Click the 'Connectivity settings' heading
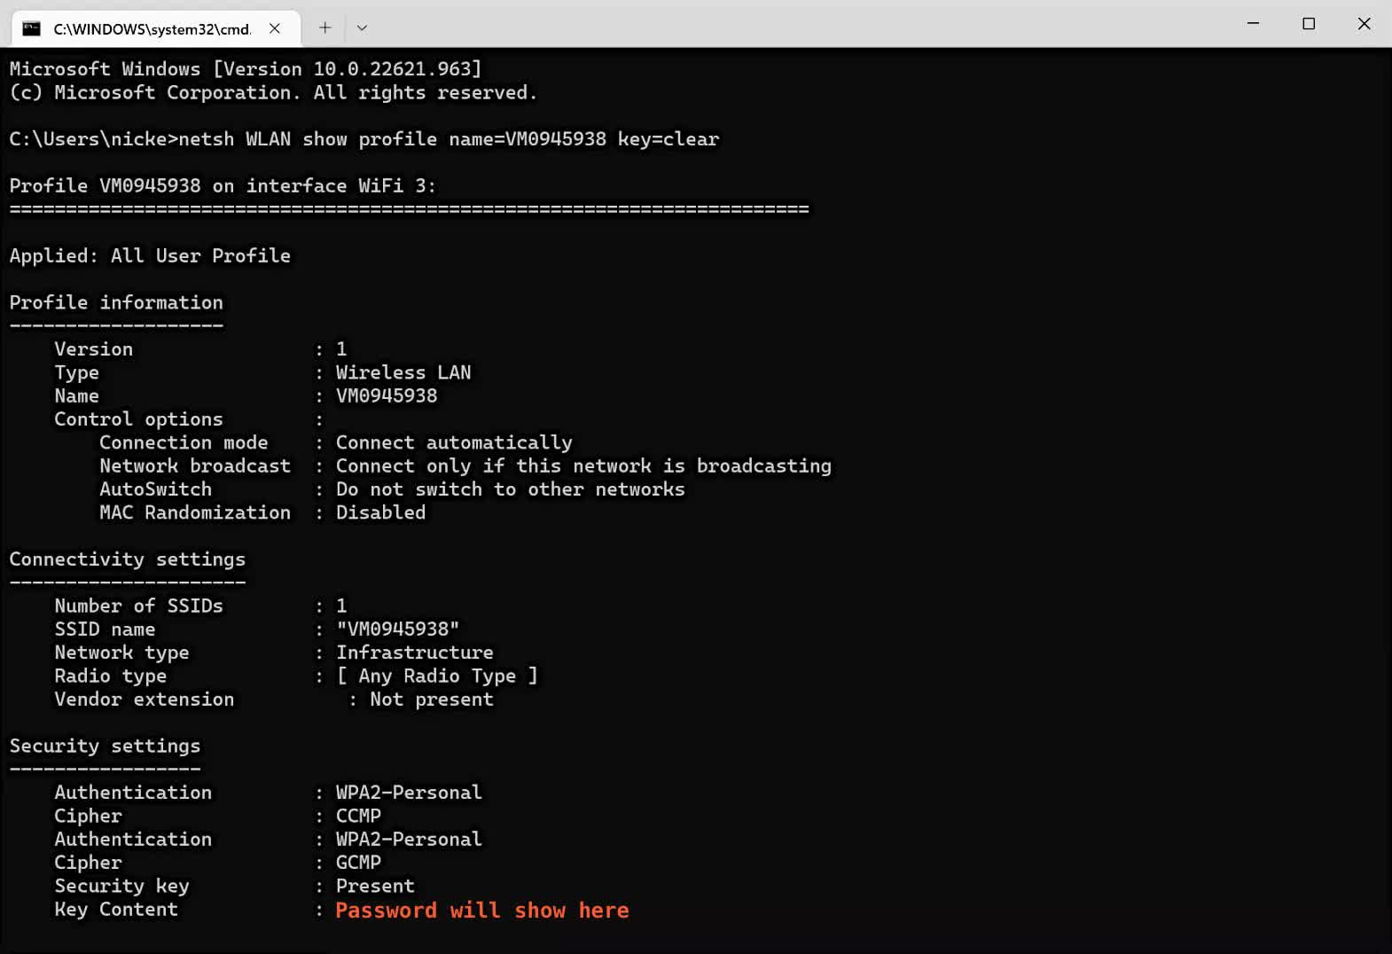Screen dimensions: 1392x954 click(x=127, y=559)
